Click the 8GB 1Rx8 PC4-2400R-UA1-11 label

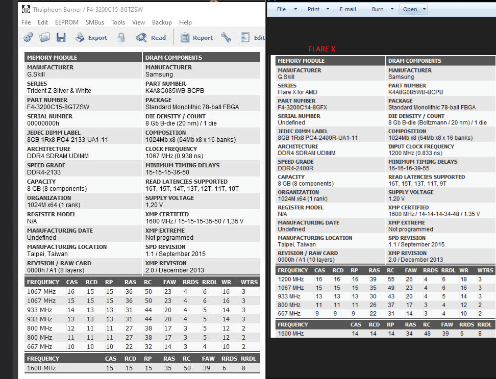click(x=317, y=138)
